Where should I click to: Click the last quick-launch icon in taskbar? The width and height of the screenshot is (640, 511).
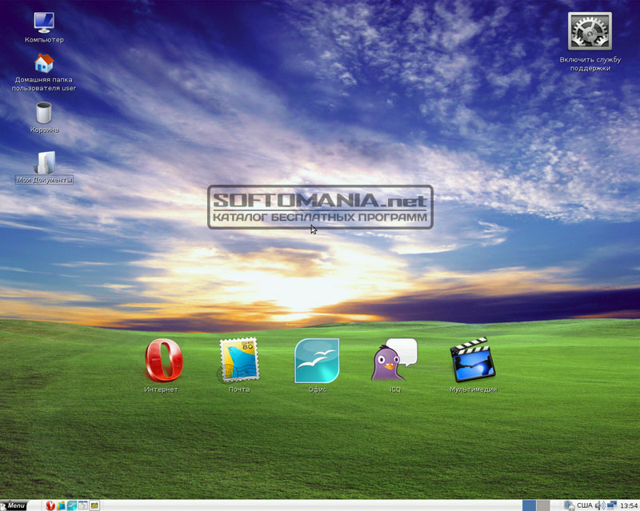tap(94, 505)
